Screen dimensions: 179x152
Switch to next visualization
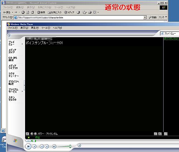tap(35, 134)
